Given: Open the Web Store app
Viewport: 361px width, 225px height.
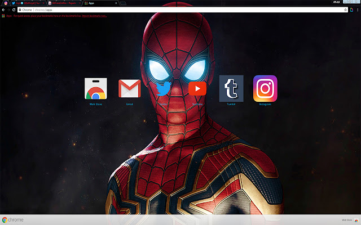Looking at the screenshot, I should (95, 89).
